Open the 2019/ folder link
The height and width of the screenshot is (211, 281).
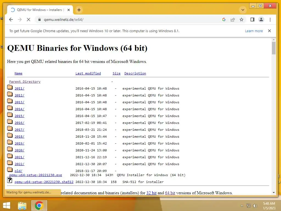[19, 143]
